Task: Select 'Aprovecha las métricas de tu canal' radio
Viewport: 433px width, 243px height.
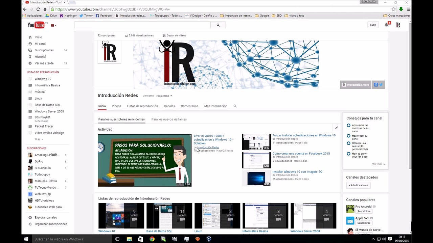Action: [x=348, y=125]
